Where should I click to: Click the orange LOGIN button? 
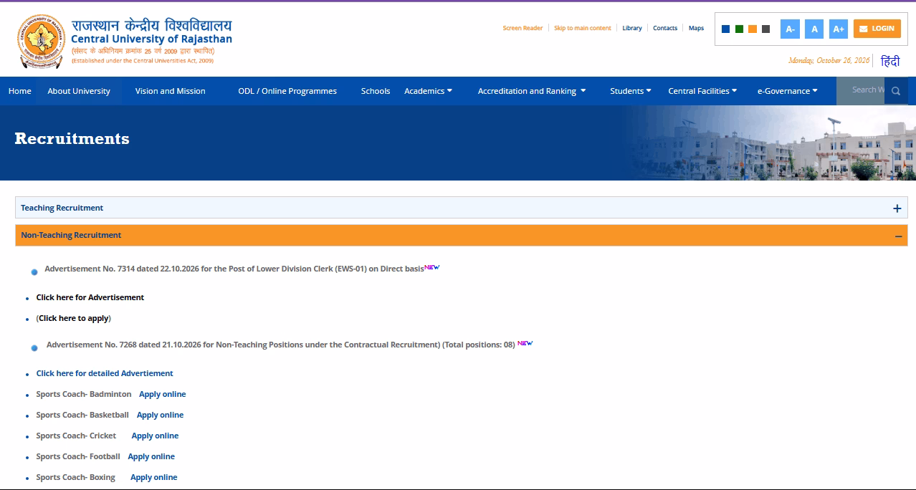pyautogui.click(x=877, y=29)
